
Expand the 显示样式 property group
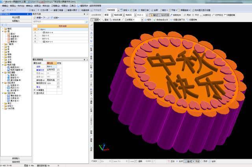click(x=35, y=93)
